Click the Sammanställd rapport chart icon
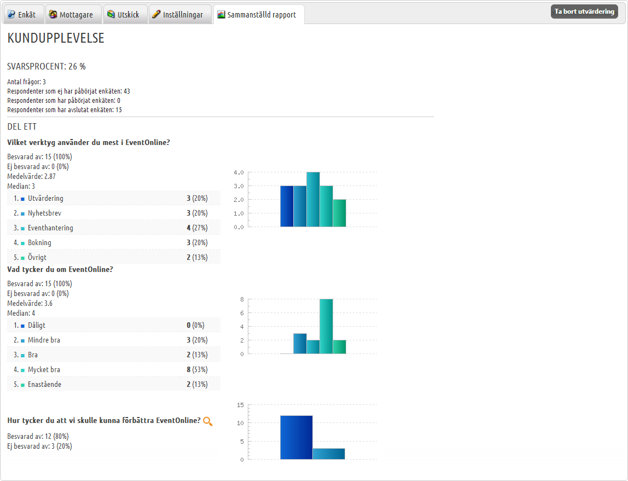 [221, 14]
